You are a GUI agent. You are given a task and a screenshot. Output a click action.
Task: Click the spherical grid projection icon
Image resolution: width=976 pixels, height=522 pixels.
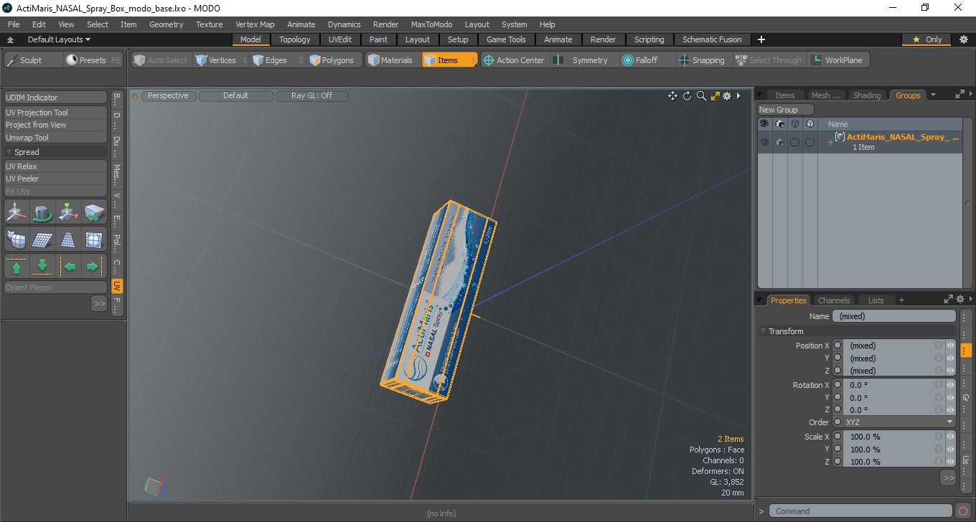pos(94,239)
